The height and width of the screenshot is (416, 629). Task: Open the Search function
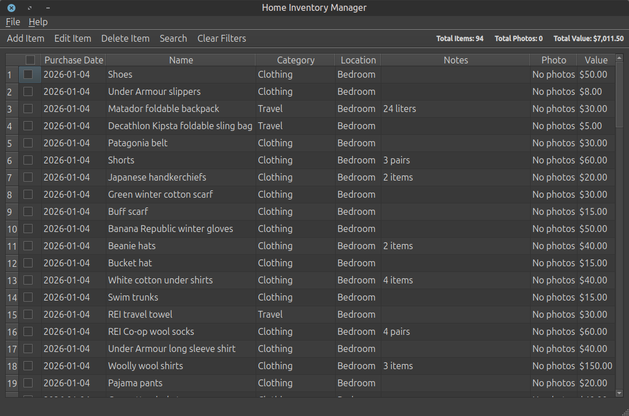[173, 38]
